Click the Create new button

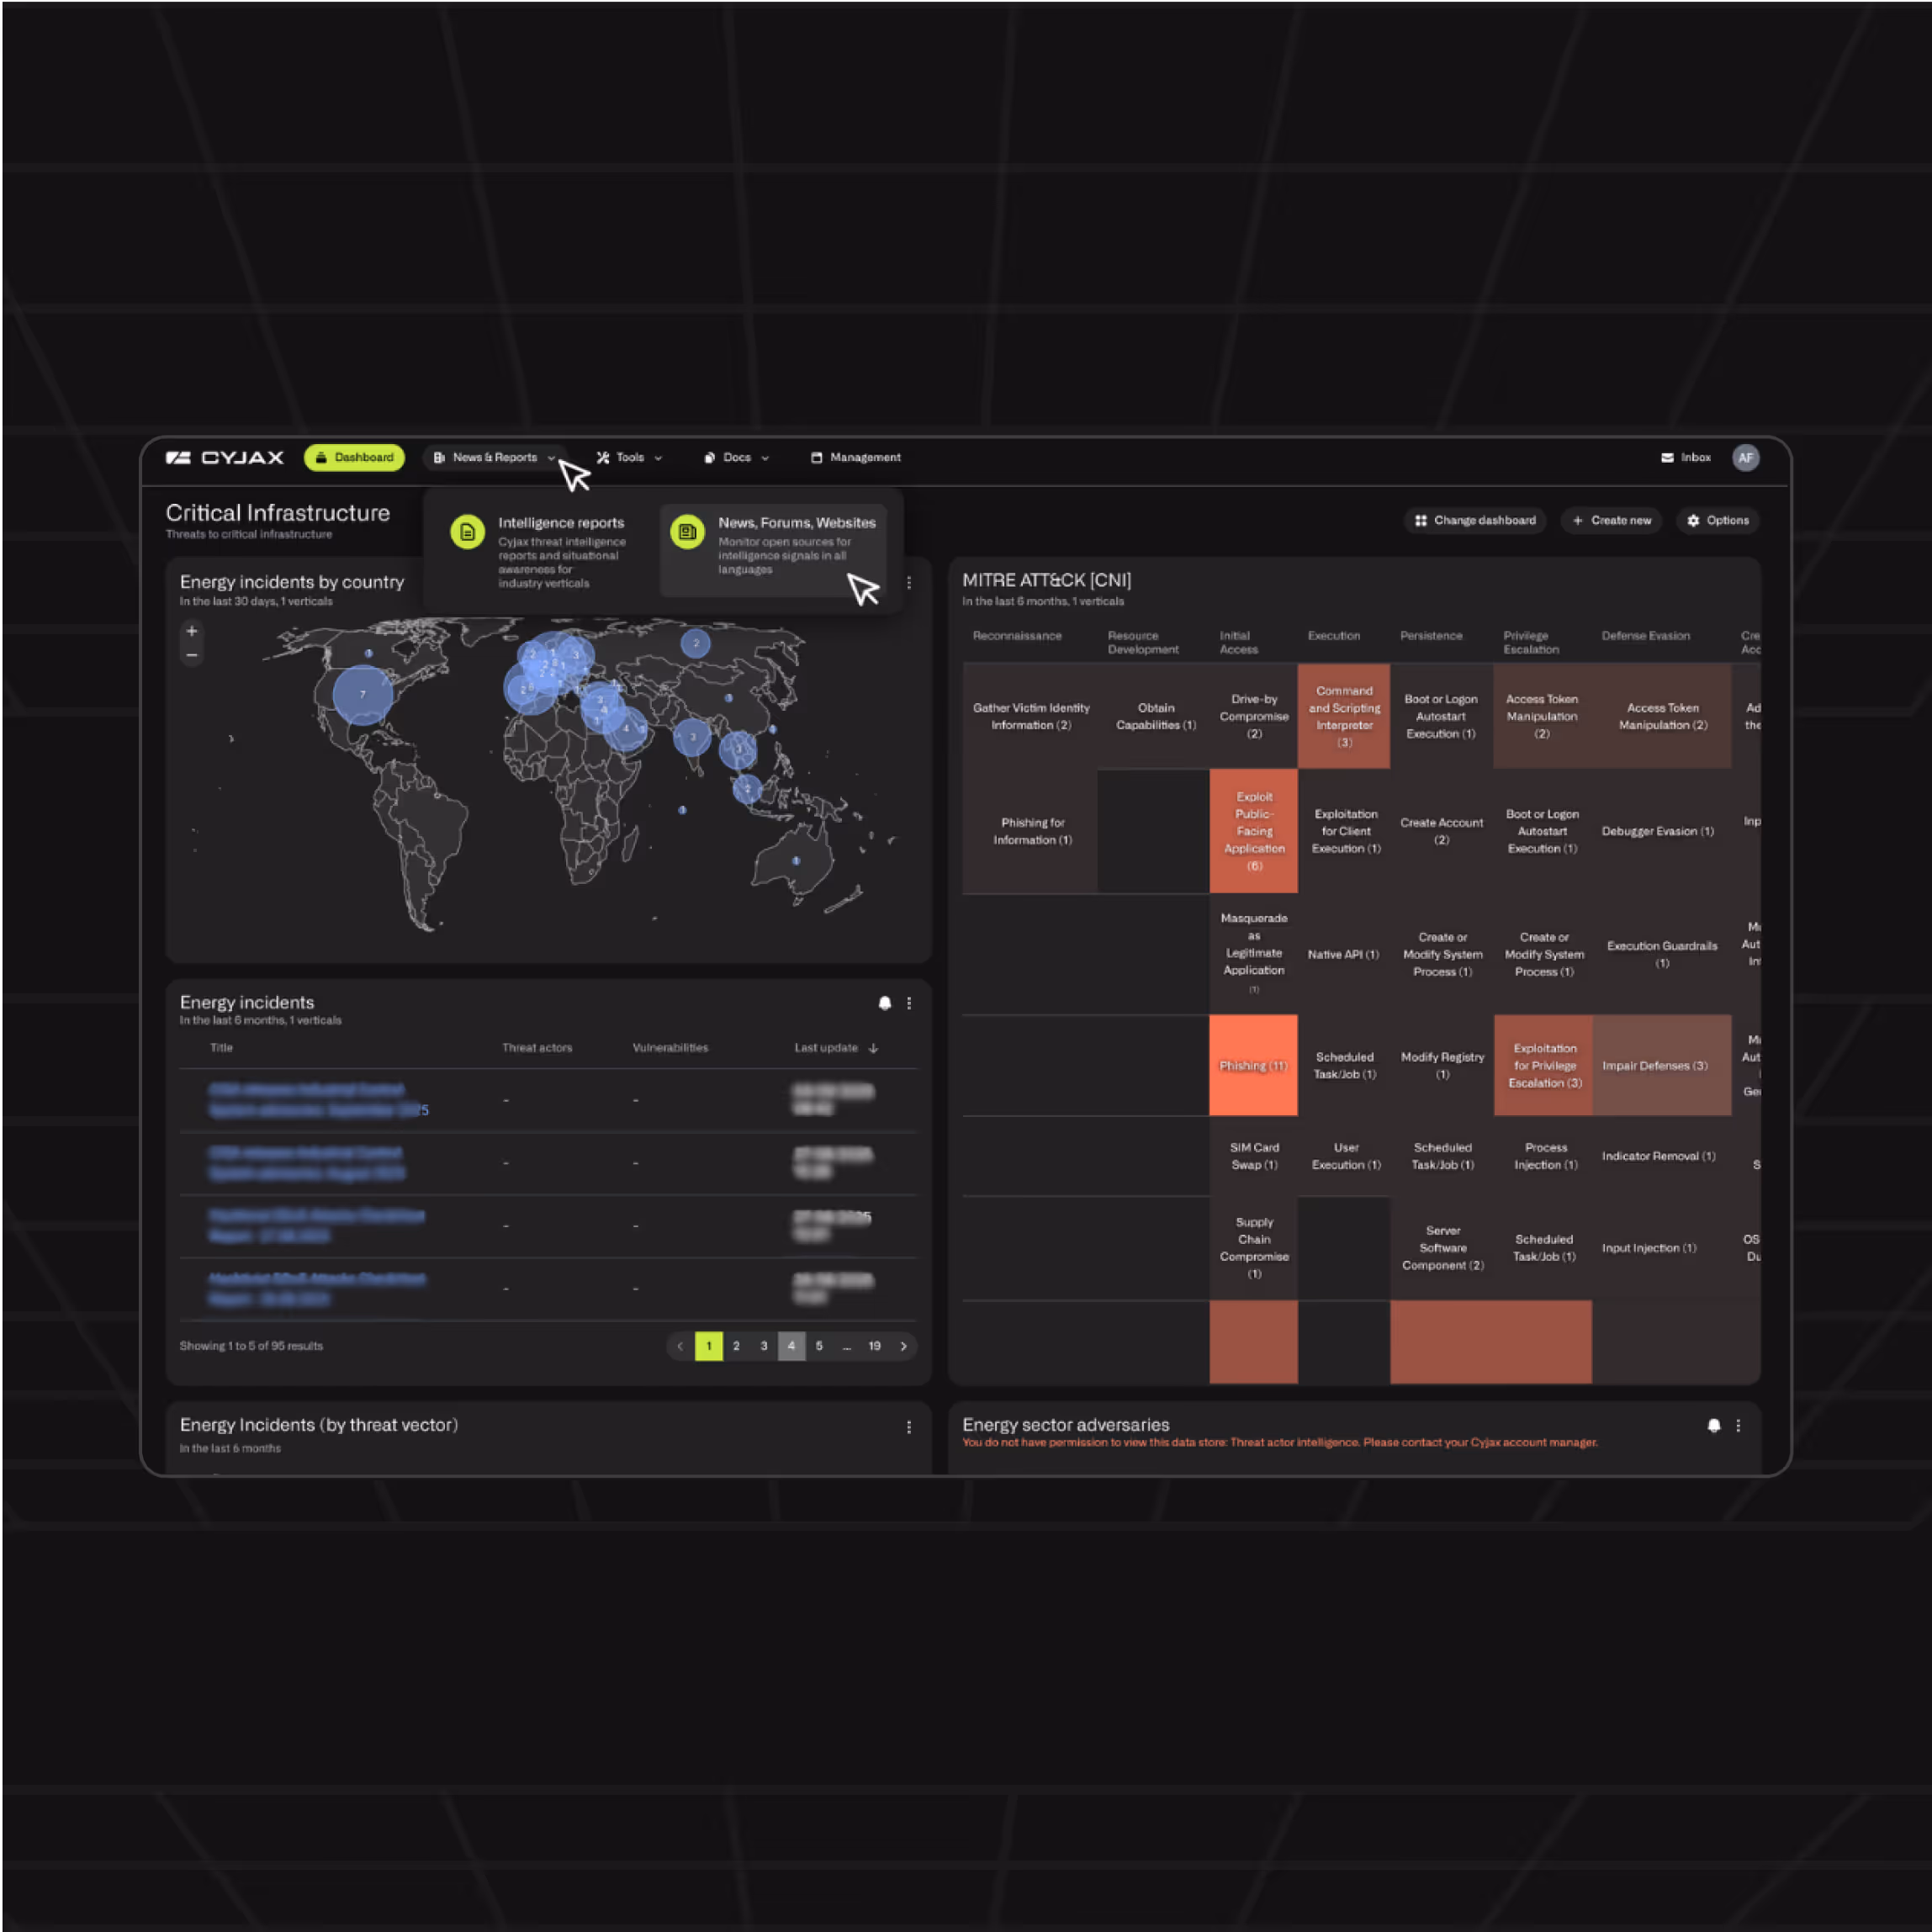pos(1611,520)
